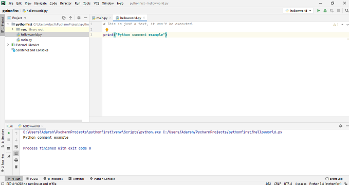Click the restore layout icon in Run panel
Viewport: 349px width, 188px height.
tap(9, 148)
